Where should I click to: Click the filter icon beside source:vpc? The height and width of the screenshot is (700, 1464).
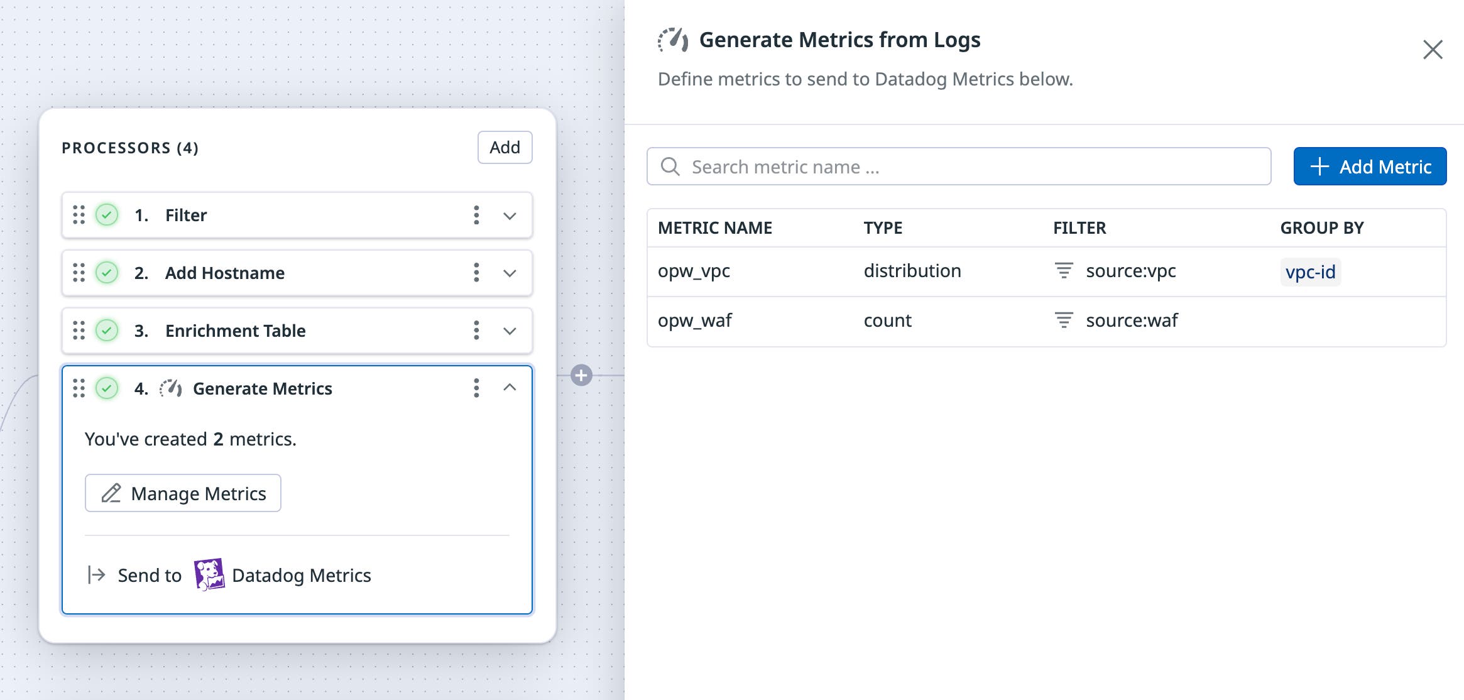[1064, 271]
